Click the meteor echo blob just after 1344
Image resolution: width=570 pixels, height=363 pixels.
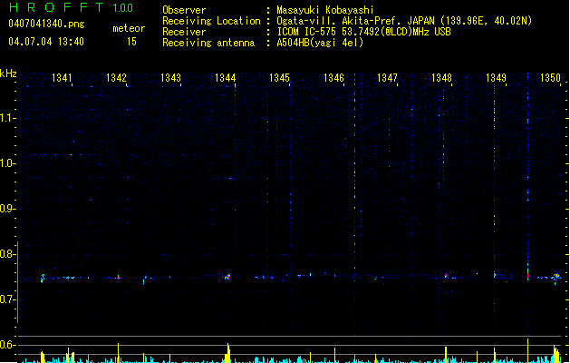(227, 277)
